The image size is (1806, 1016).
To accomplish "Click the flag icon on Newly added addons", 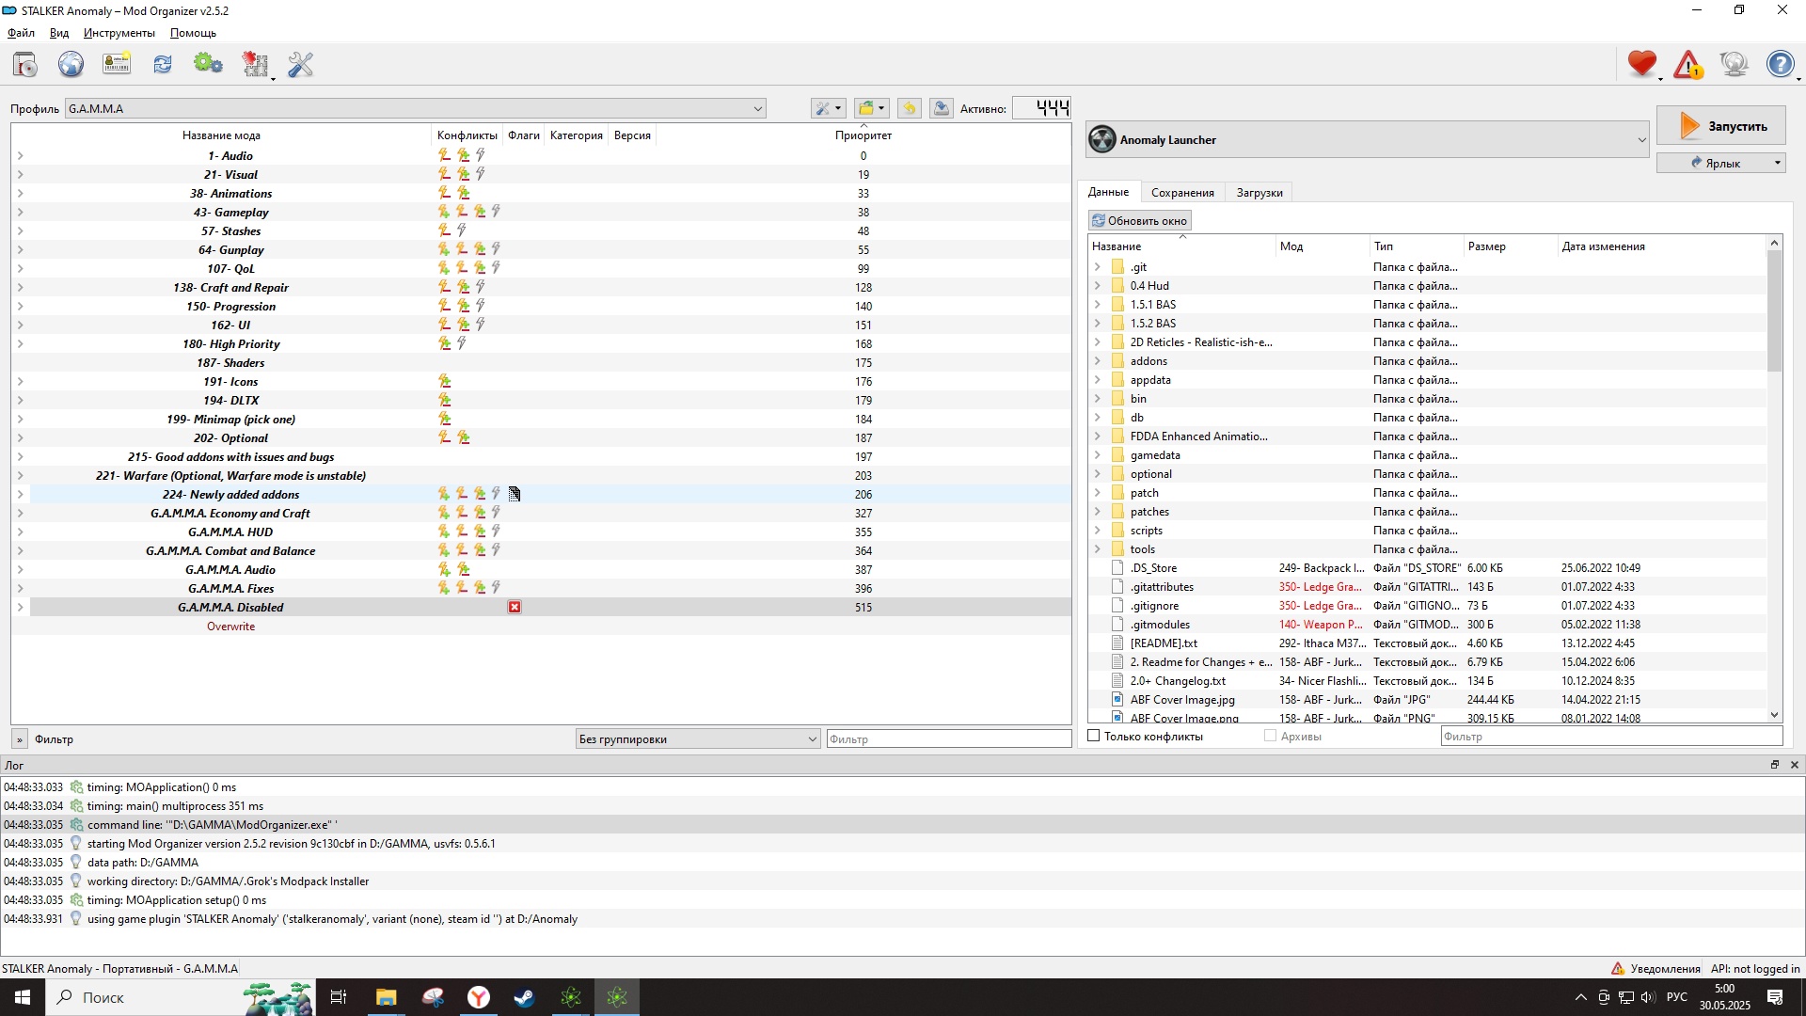I will (515, 494).
